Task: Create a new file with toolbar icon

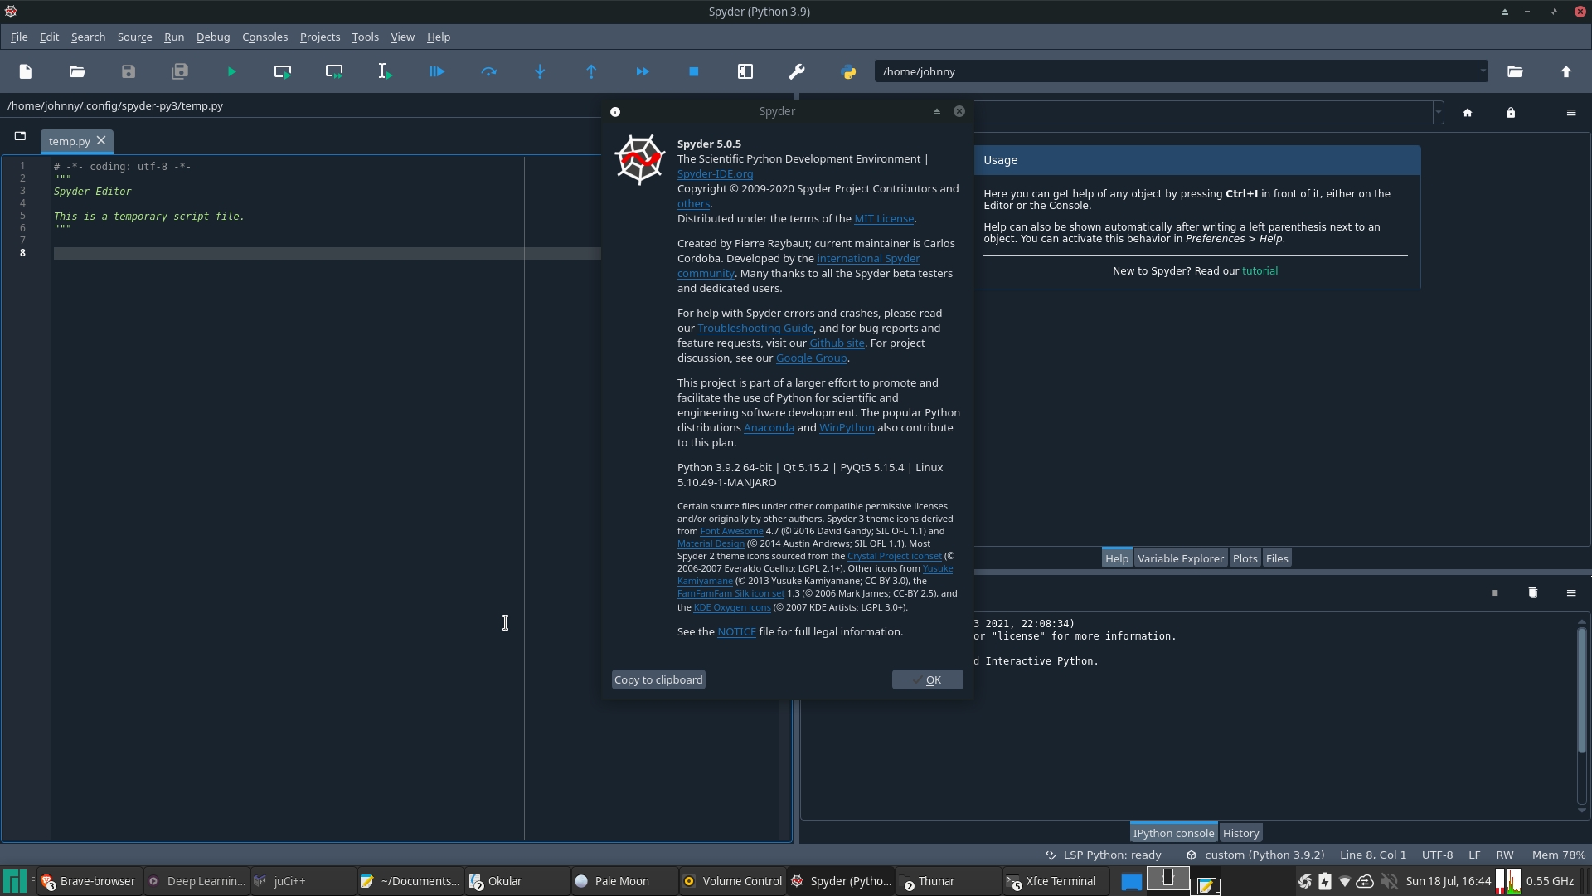Action: 26,71
